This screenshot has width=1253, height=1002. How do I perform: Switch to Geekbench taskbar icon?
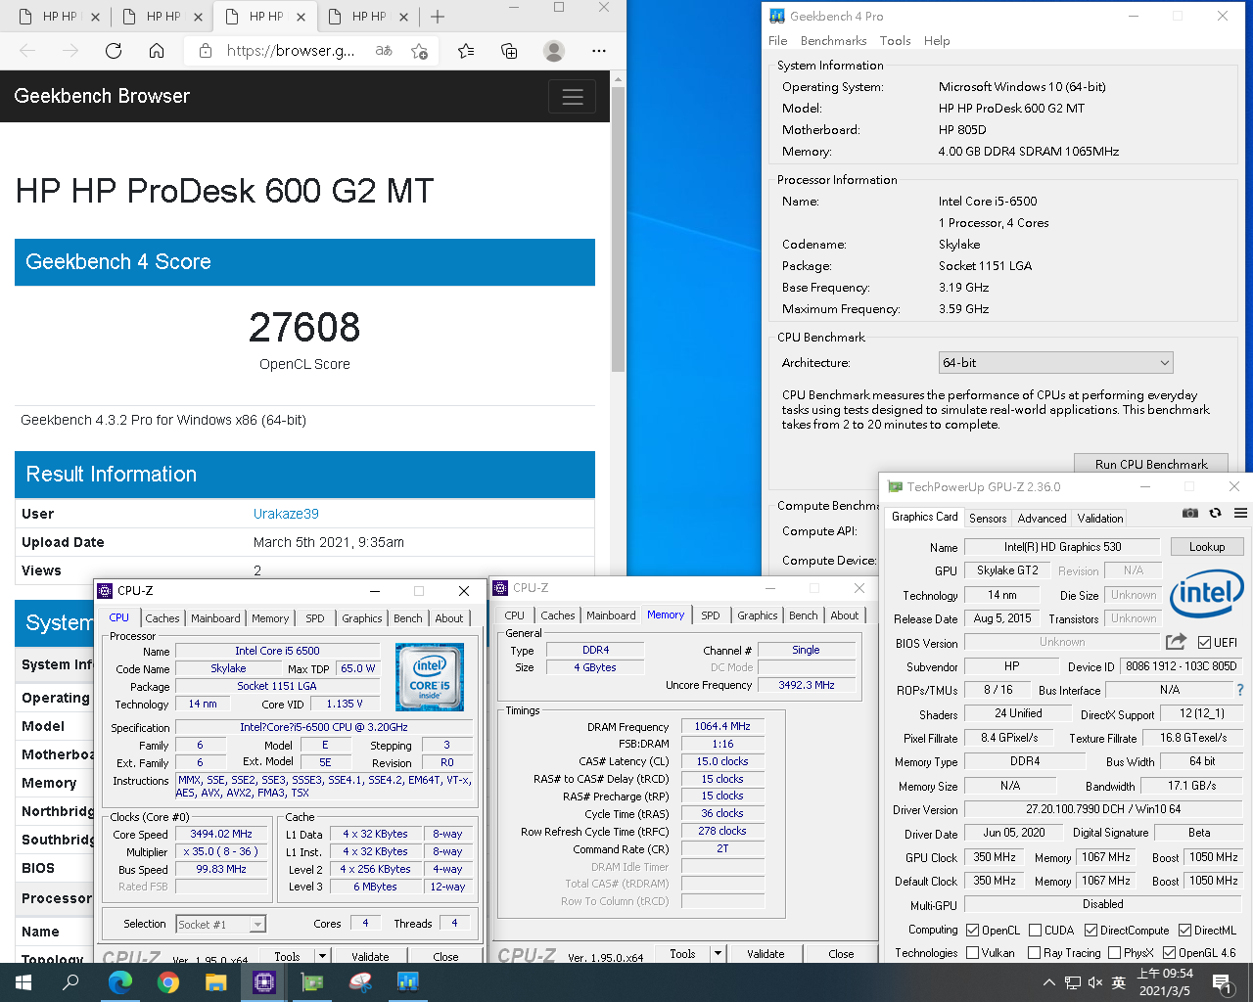tap(408, 982)
